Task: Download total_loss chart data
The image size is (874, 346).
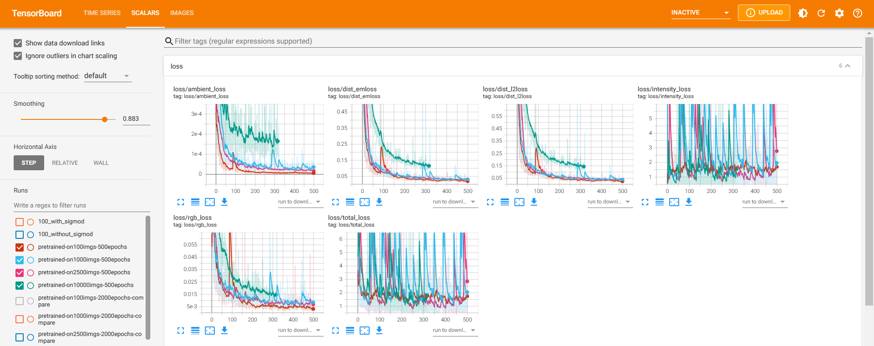Action: point(379,331)
